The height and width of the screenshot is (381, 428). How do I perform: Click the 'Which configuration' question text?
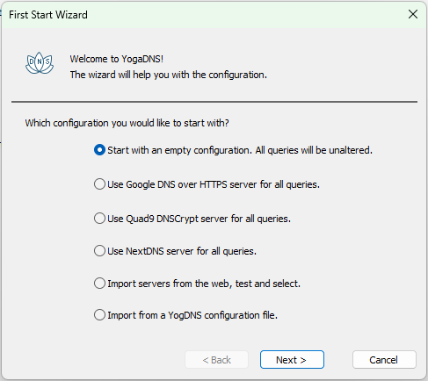pyautogui.click(x=127, y=123)
